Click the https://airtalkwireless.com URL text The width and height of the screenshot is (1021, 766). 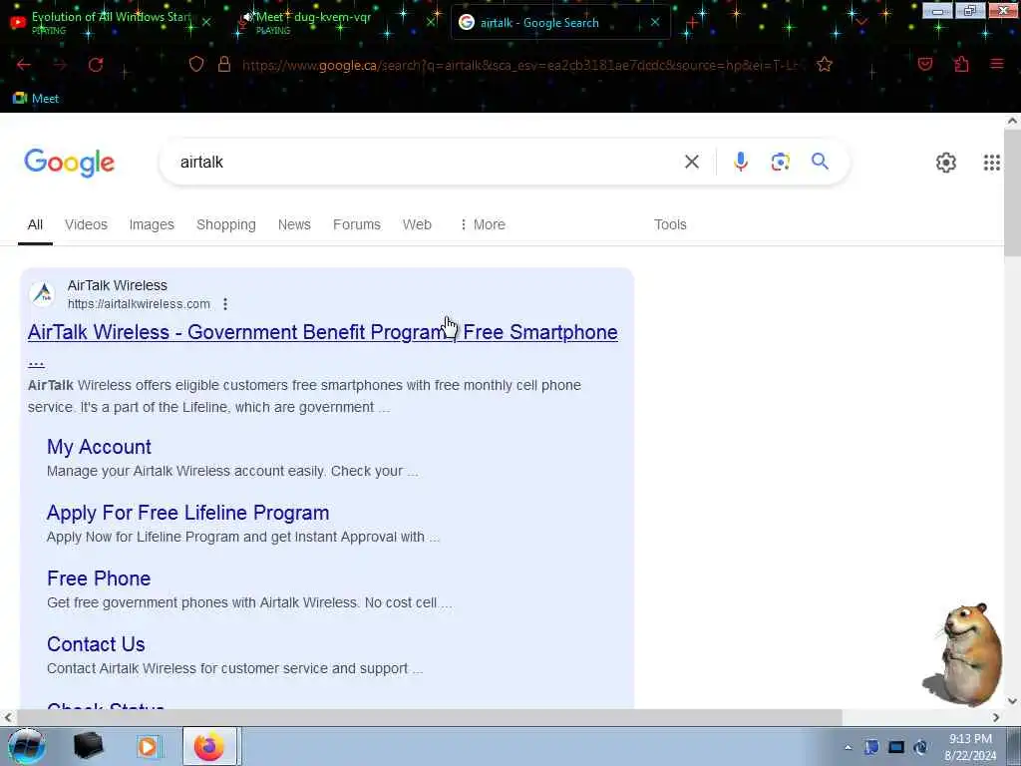[139, 304]
